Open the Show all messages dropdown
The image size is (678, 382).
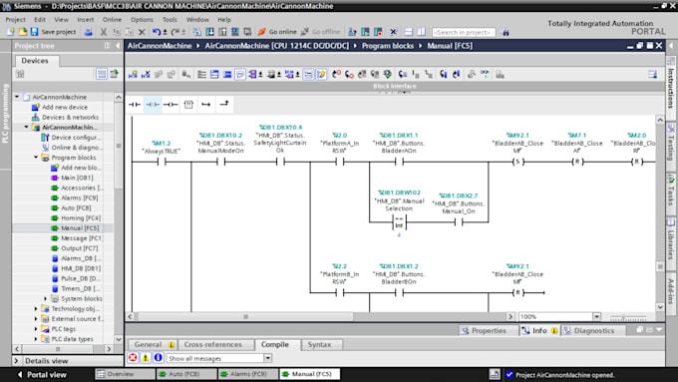click(x=267, y=358)
